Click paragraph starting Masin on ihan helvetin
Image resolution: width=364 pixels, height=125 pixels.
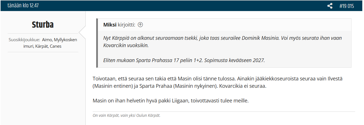tap(171, 101)
